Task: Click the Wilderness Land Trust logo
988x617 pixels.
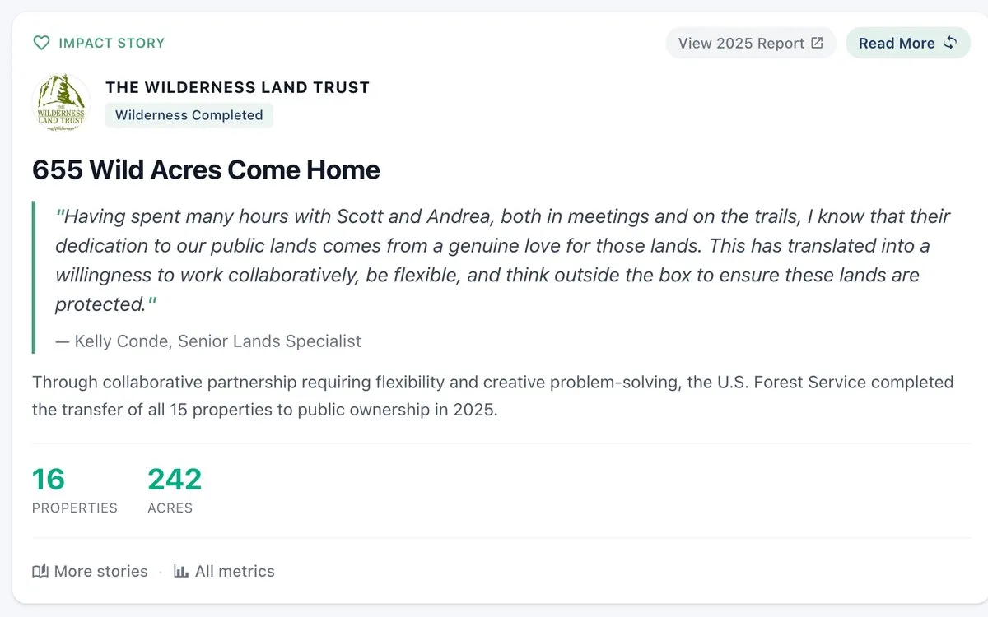Action: (62, 103)
